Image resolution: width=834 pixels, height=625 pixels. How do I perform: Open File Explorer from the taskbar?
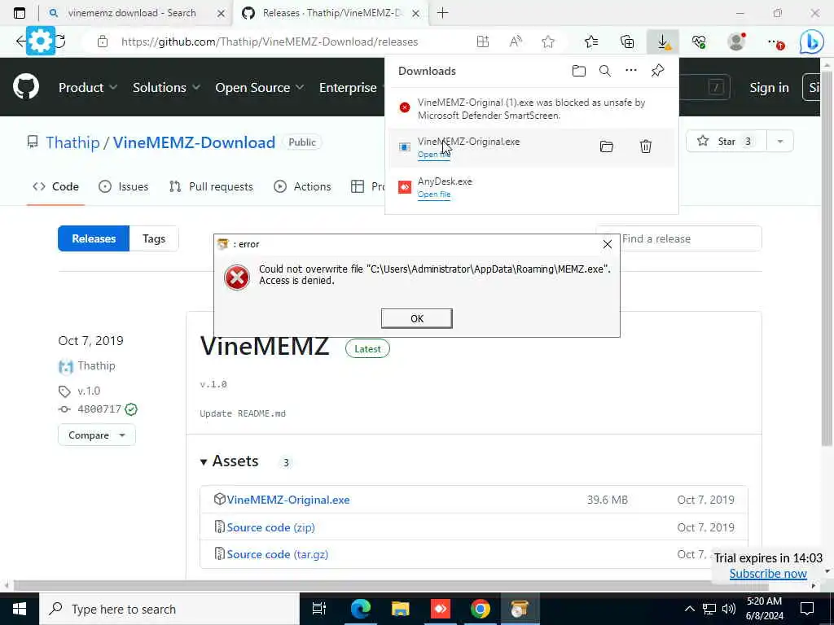tap(401, 609)
